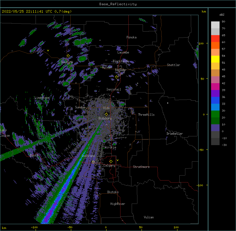
Task: Select the Limestone map label
Action: (x=42, y=98)
